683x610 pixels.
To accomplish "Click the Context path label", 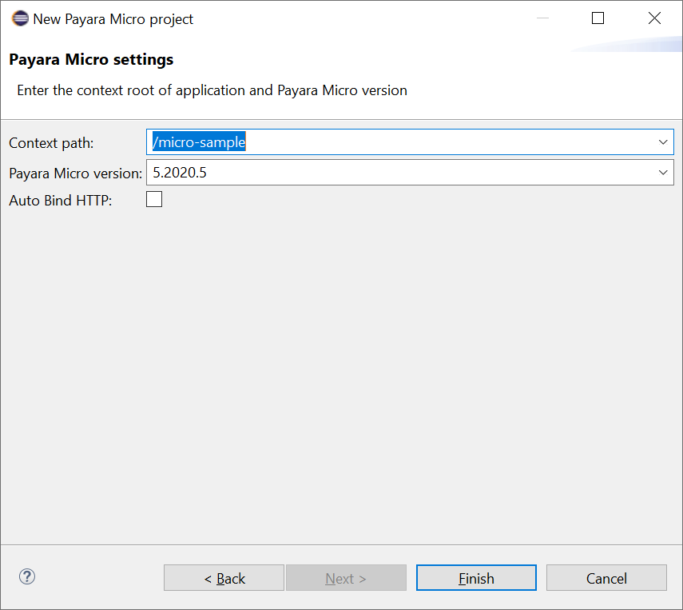I will tap(51, 143).
